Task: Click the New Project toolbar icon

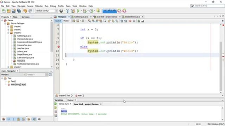Action: point(8,11)
